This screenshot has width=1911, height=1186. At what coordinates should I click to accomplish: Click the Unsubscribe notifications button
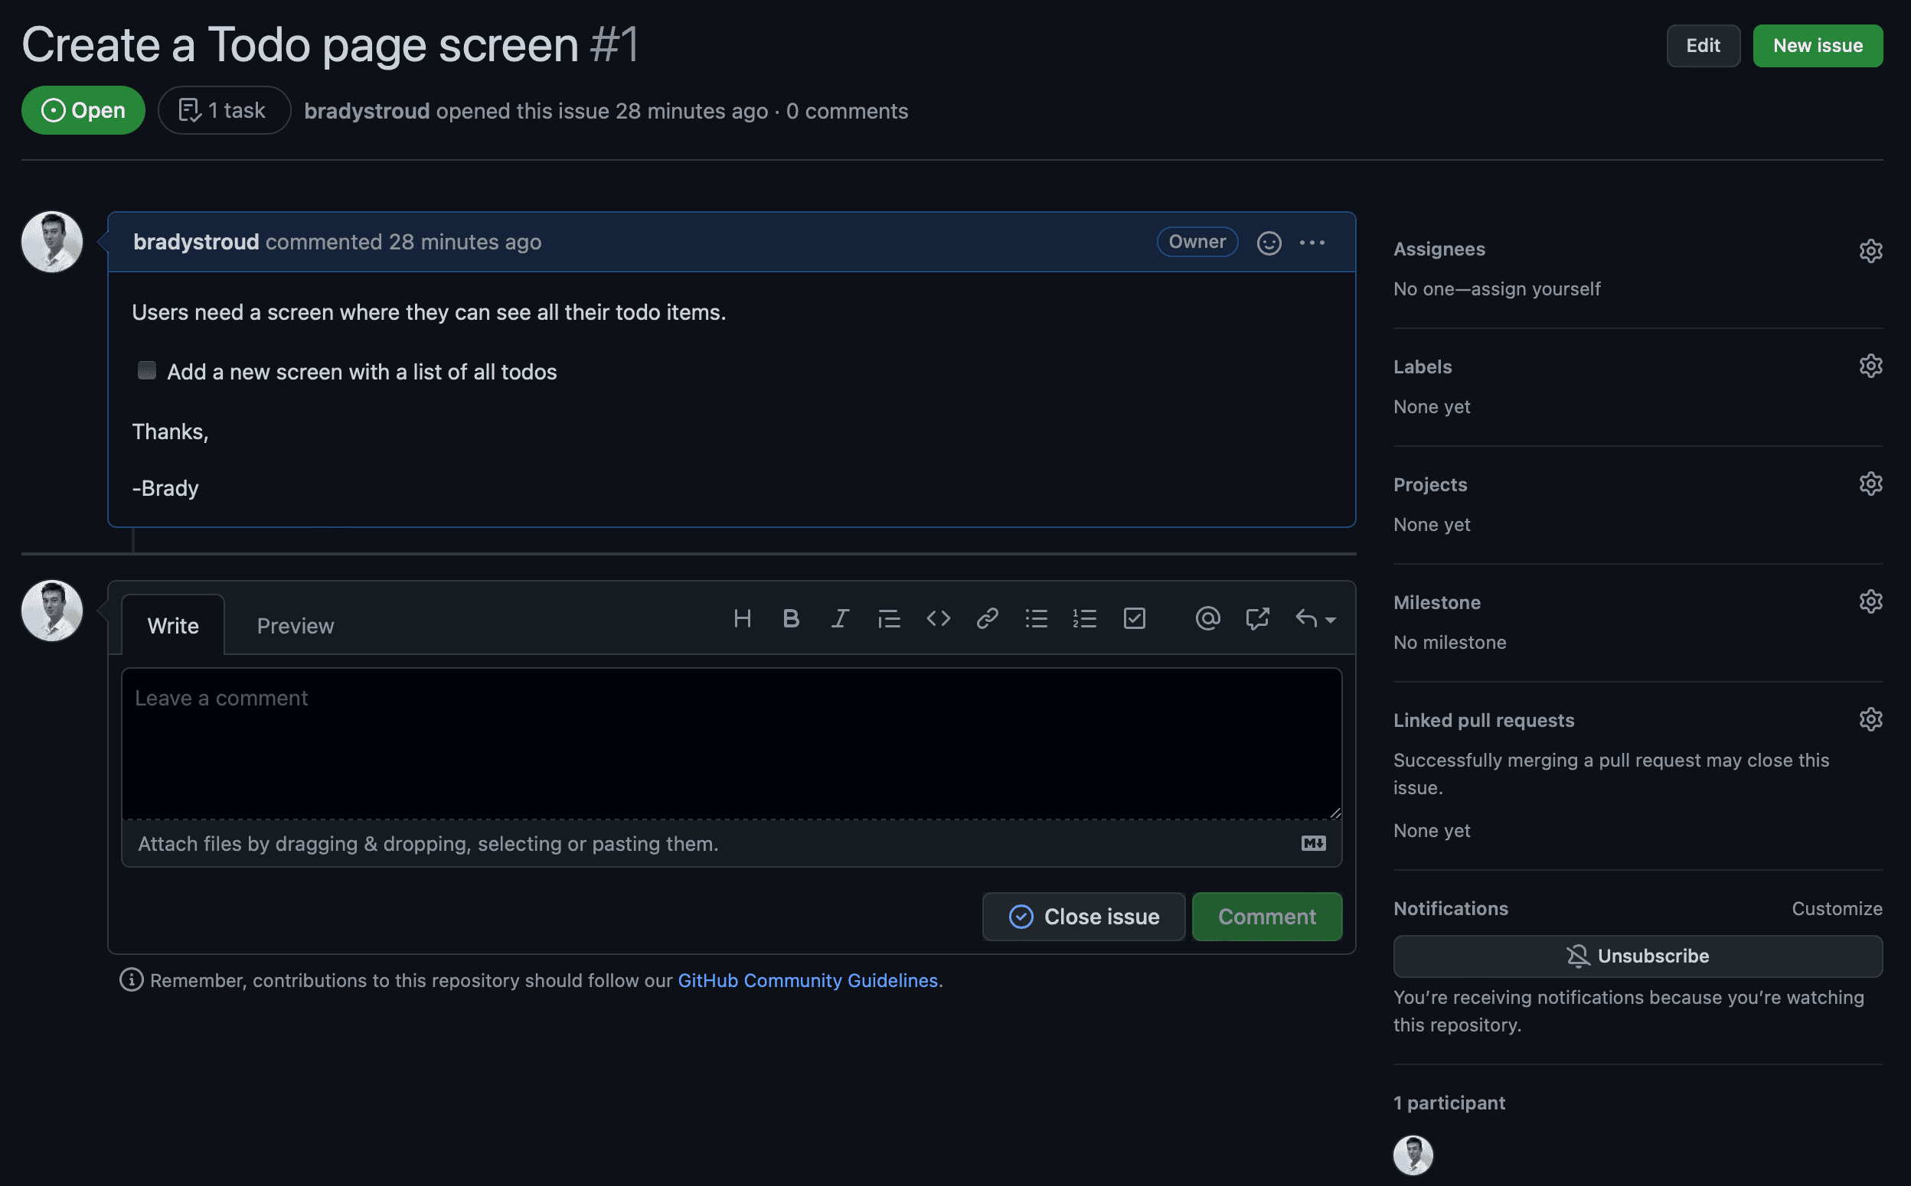tap(1637, 956)
